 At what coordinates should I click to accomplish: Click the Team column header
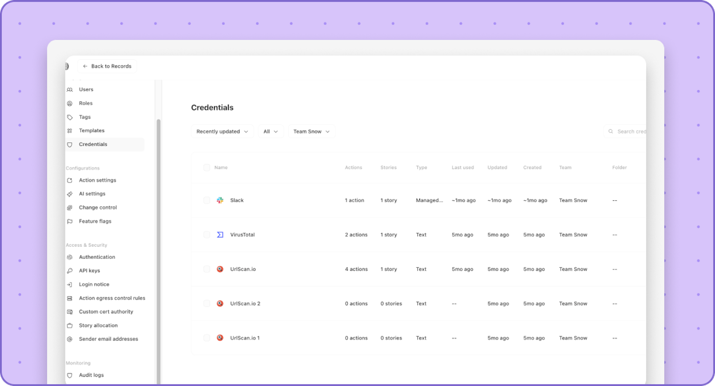[x=565, y=168]
